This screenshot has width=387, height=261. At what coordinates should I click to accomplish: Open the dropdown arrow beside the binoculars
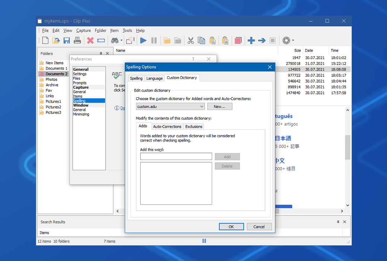[121, 40]
